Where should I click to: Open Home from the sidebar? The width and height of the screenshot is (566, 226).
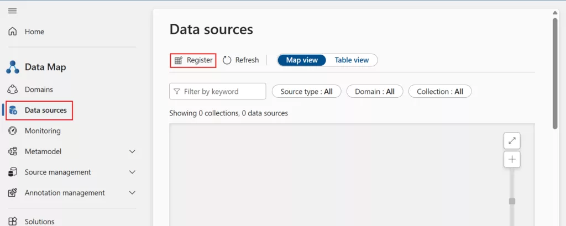34,31
